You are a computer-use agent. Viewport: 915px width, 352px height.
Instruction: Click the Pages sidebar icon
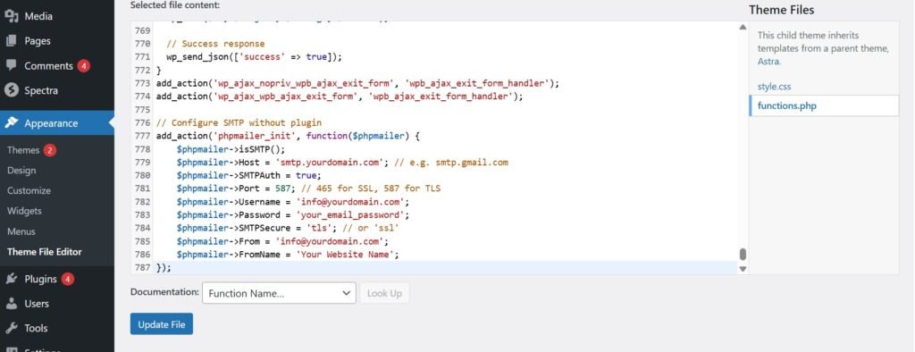(11, 41)
